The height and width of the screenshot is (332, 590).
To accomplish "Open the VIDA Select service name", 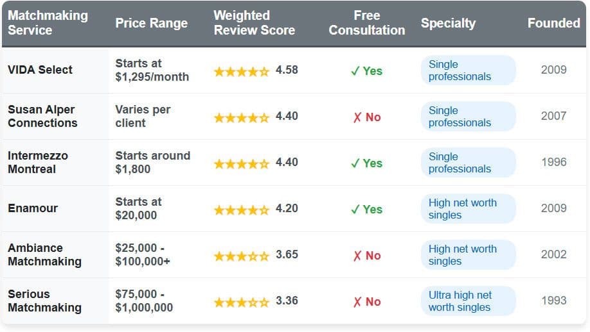I will click(x=40, y=70).
